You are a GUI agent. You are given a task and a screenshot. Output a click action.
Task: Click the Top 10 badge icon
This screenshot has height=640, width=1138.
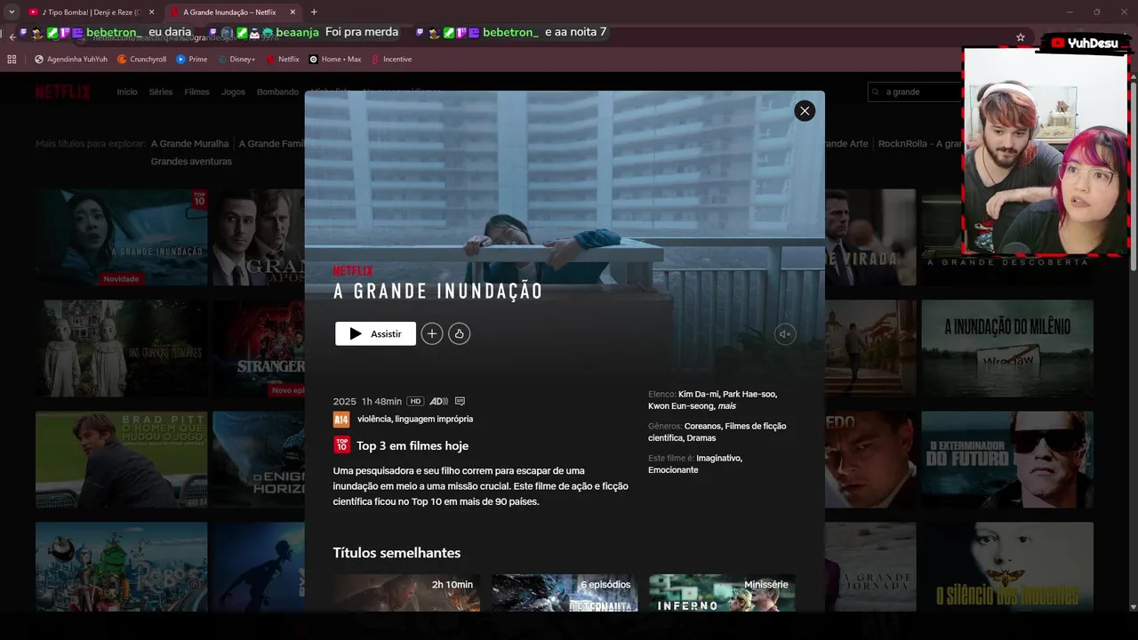tap(341, 445)
